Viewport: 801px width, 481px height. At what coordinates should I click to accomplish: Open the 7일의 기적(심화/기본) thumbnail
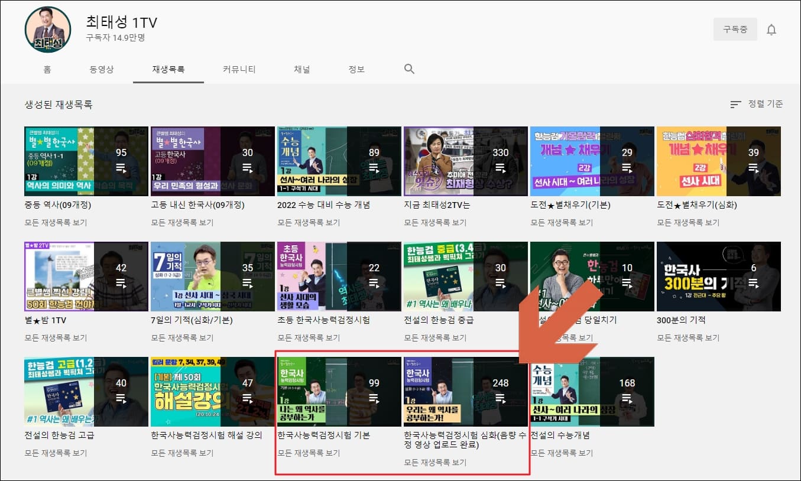(213, 276)
